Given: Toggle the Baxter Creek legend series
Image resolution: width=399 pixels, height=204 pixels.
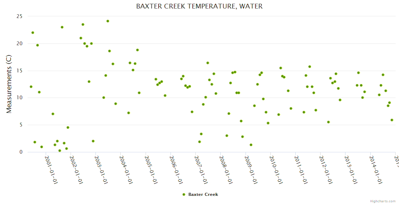Looking at the screenshot, I should click(x=203, y=194).
